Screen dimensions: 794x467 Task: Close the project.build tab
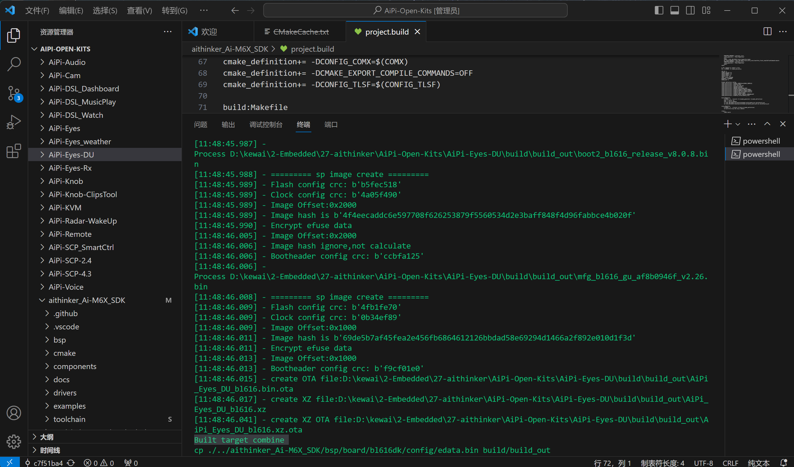tap(417, 32)
